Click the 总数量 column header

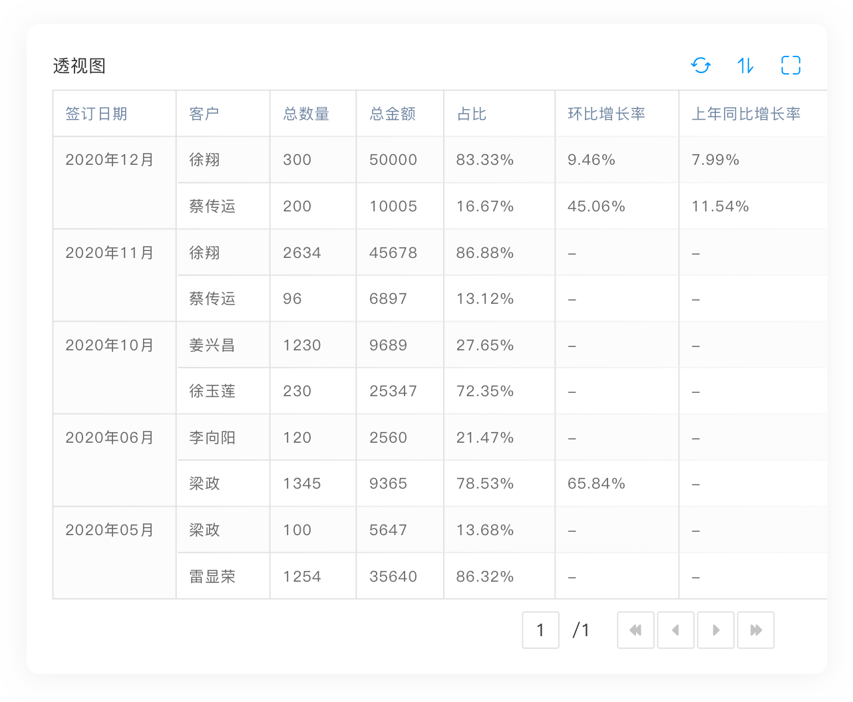[306, 114]
